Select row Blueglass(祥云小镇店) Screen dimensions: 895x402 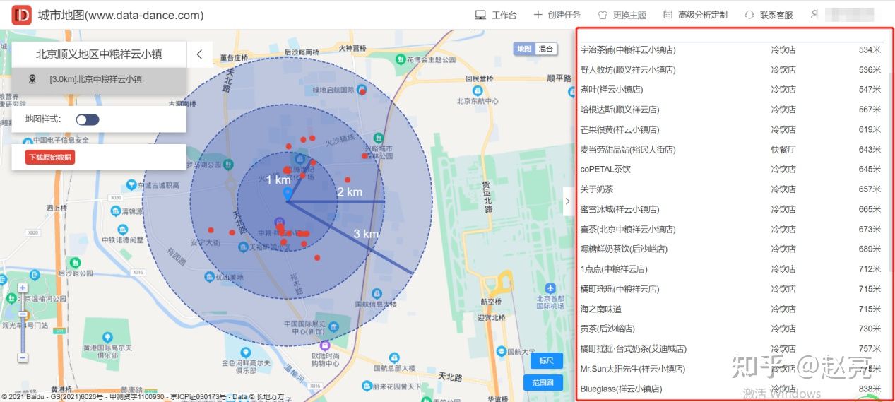pyautogui.click(x=731, y=389)
